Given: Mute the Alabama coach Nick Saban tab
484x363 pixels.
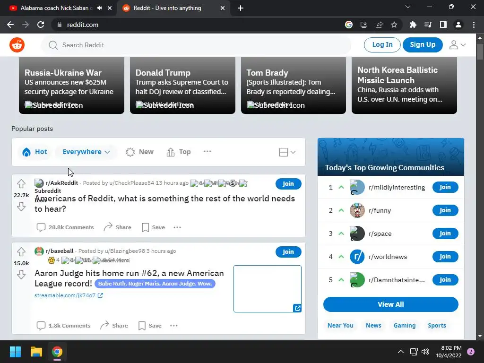Looking at the screenshot, I should point(99,8).
